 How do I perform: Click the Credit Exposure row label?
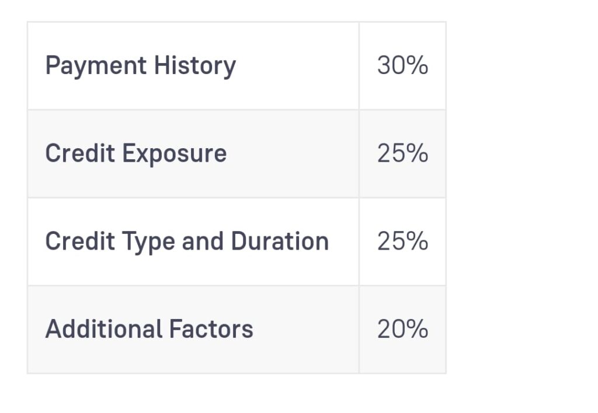tap(135, 153)
